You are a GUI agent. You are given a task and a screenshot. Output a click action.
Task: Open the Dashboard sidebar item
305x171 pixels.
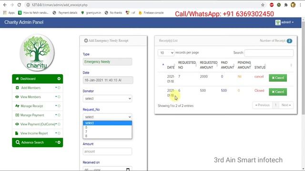(x=37, y=79)
